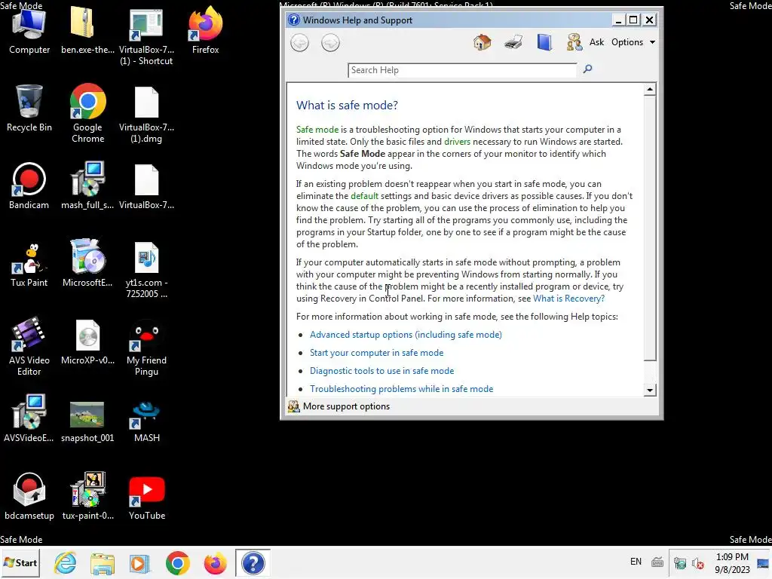This screenshot has height=579, width=772.
Task: Open 'Diagnostic tools to use in safe mode'
Action: [381, 371]
